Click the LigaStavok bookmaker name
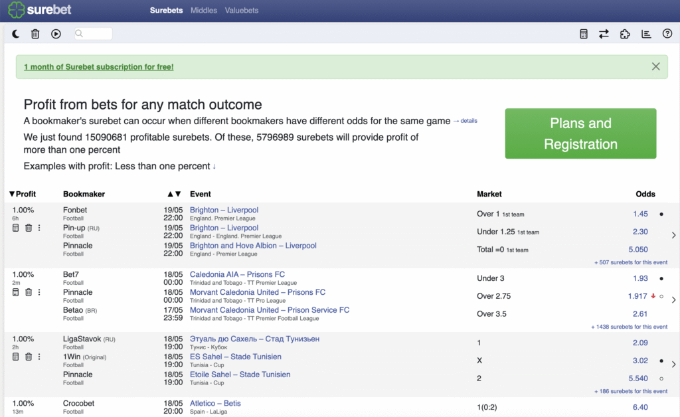This screenshot has width=680, height=417. click(82, 339)
